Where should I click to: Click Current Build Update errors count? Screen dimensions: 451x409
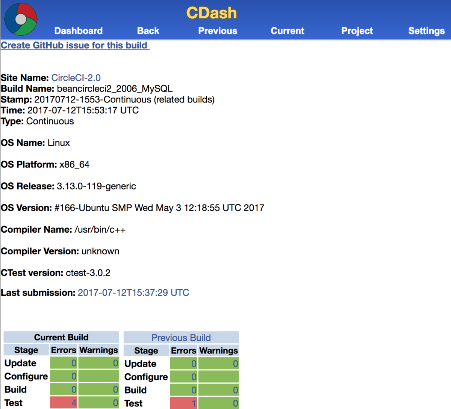[x=64, y=363]
